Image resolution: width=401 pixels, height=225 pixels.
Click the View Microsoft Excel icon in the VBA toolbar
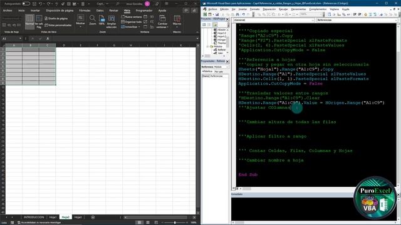(205, 14)
